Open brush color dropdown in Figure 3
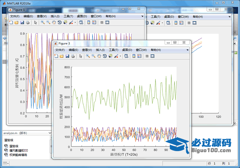The width and height of the screenshot is (240, 168). tap(120, 56)
